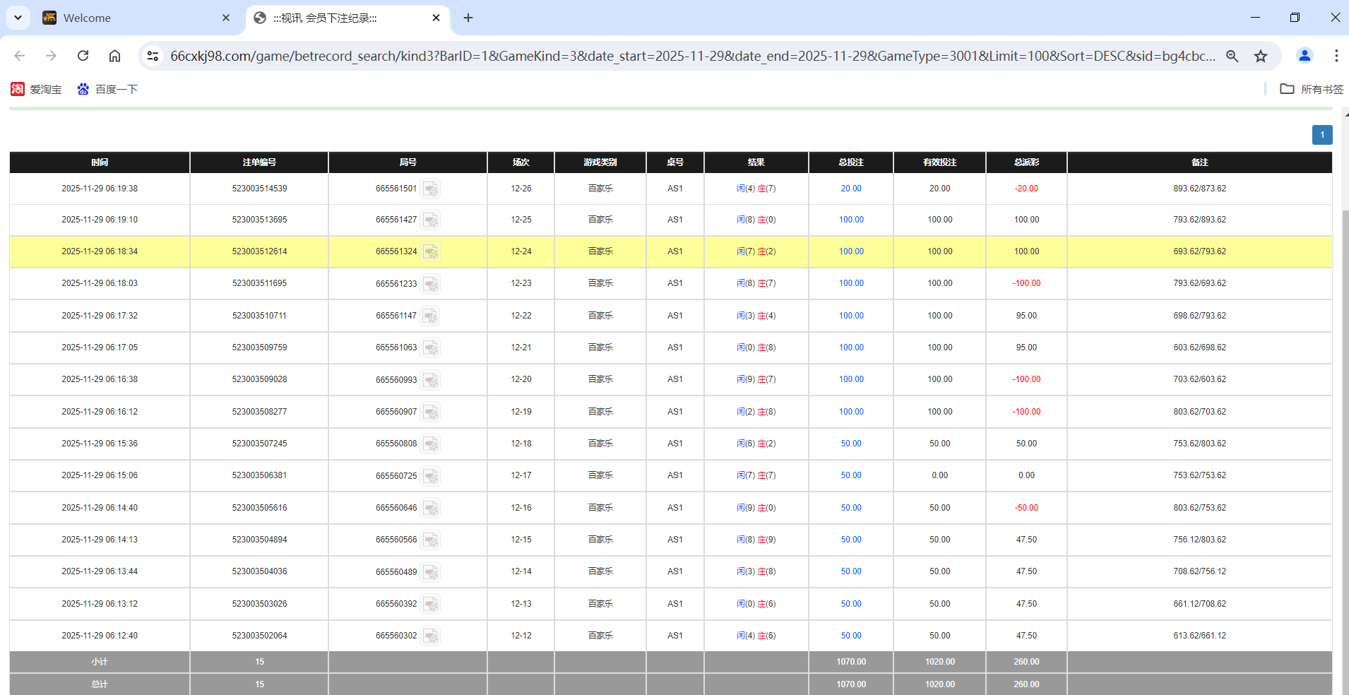Open the browser home page
Image resolution: width=1349 pixels, height=695 pixels.
[x=114, y=56]
